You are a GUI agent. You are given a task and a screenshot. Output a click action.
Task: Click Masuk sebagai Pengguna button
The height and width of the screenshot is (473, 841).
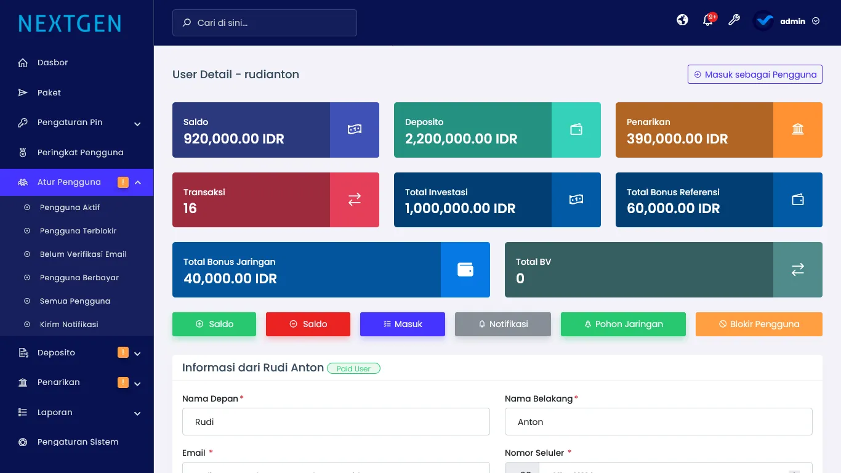(755, 75)
